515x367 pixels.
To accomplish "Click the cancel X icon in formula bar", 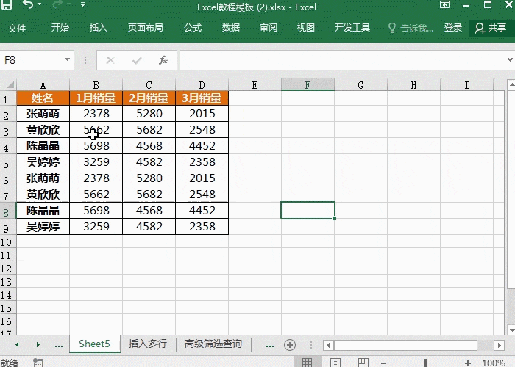I will click(x=110, y=60).
